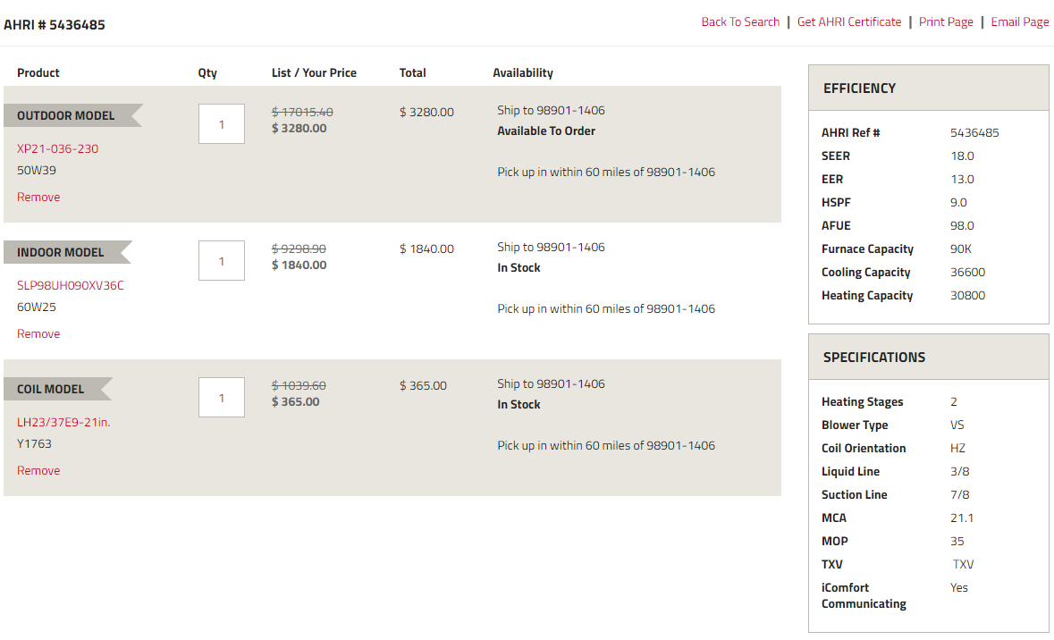
Task: Open outdoor model XP21-036-230 link
Action: pyautogui.click(x=58, y=148)
